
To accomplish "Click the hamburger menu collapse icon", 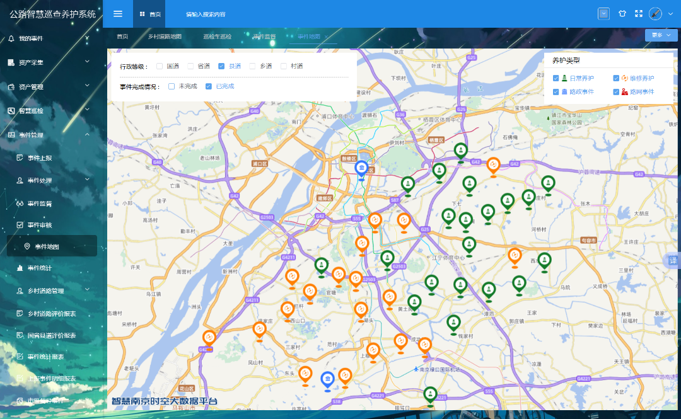I will click(x=118, y=14).
